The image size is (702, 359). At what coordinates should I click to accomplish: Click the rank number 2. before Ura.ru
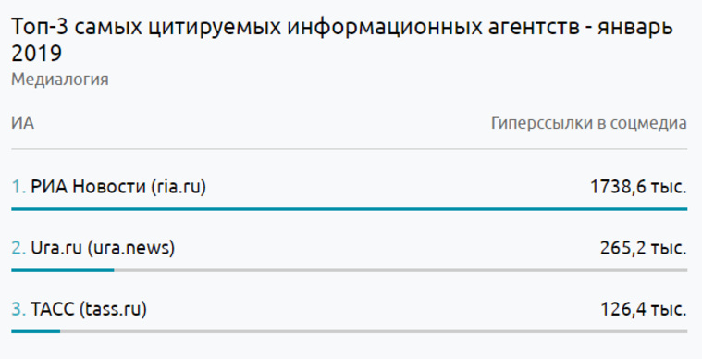coord(18,248)
